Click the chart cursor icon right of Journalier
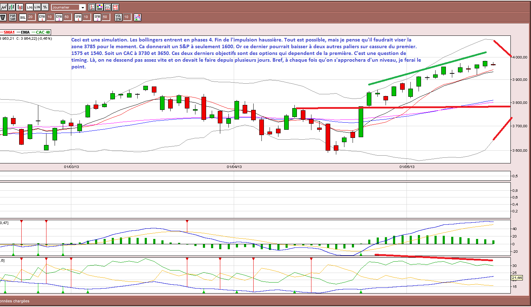 pyautogui.click(x=92, y=7)
